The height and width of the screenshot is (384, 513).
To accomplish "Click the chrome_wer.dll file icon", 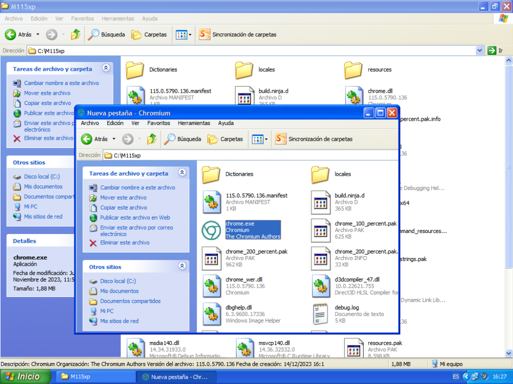I will [211, 286].
